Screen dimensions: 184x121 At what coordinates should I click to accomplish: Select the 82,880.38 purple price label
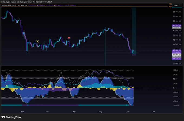177,26
